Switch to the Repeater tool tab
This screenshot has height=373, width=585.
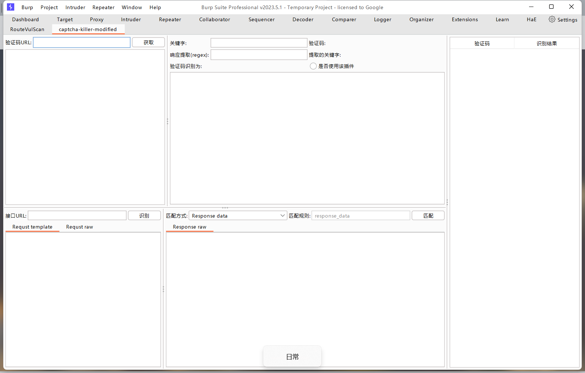[x=170, y=19]
